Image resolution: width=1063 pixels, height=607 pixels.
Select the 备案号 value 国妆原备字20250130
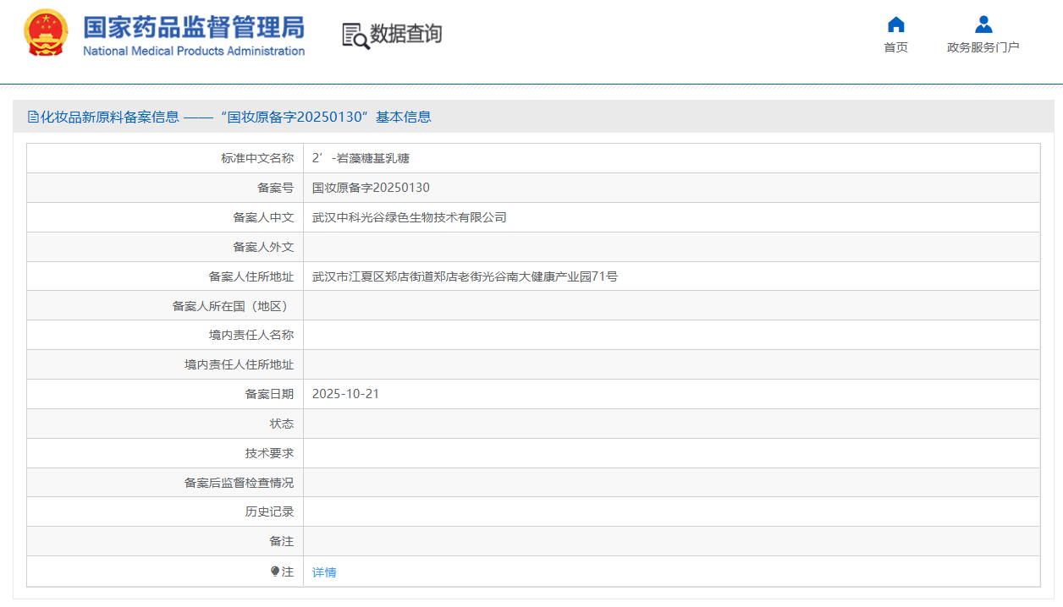[x=371, y=188]
